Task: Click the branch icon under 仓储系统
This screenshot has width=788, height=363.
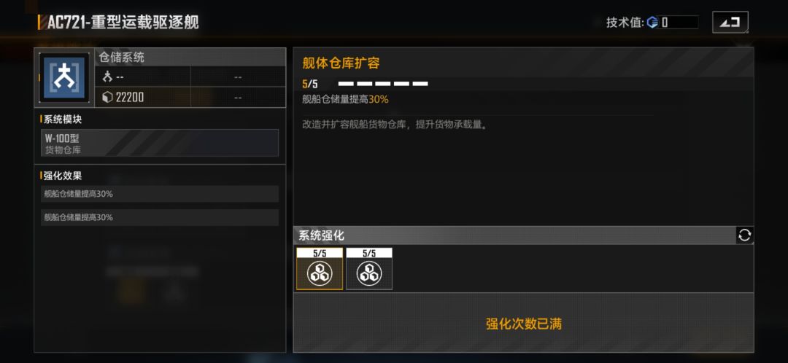Action: [x=107, y=77]
